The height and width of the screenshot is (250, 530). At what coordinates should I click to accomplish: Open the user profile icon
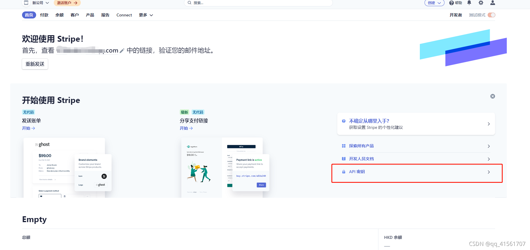tap(493, 3)
